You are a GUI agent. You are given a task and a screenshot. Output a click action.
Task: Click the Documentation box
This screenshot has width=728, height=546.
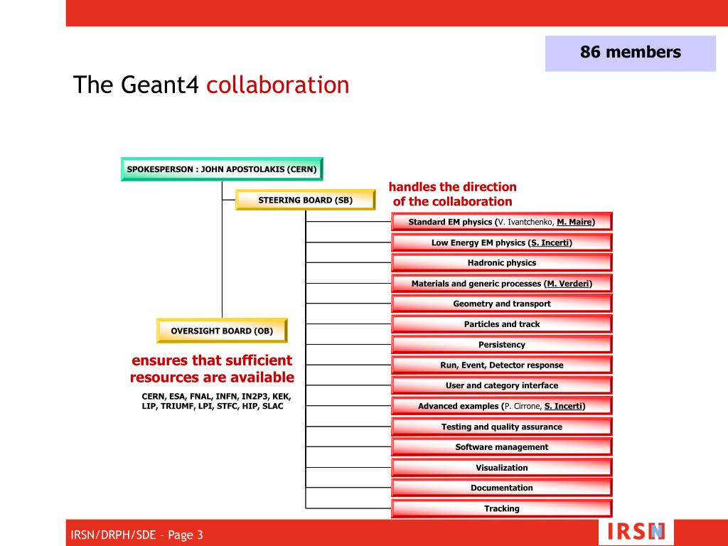click(x=502, y=488)
